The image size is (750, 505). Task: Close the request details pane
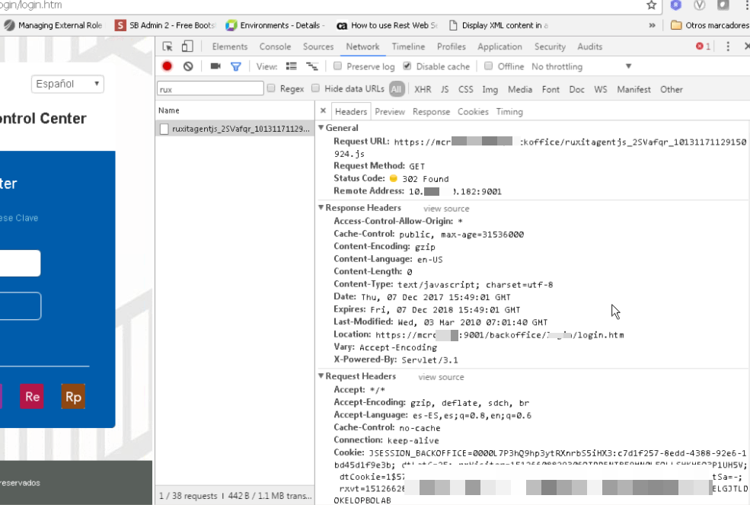pos(323,111)
